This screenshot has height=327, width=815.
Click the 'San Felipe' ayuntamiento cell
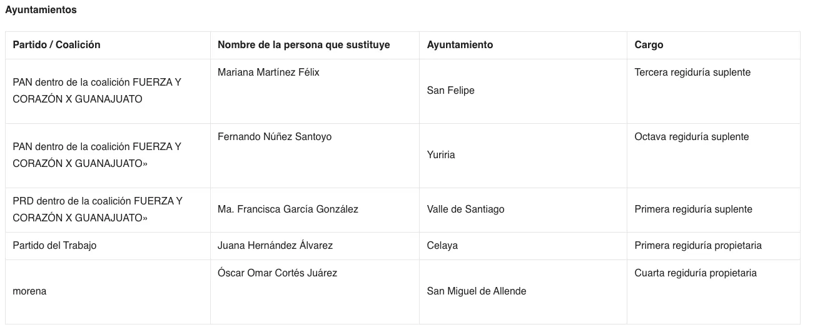point(450,91)
